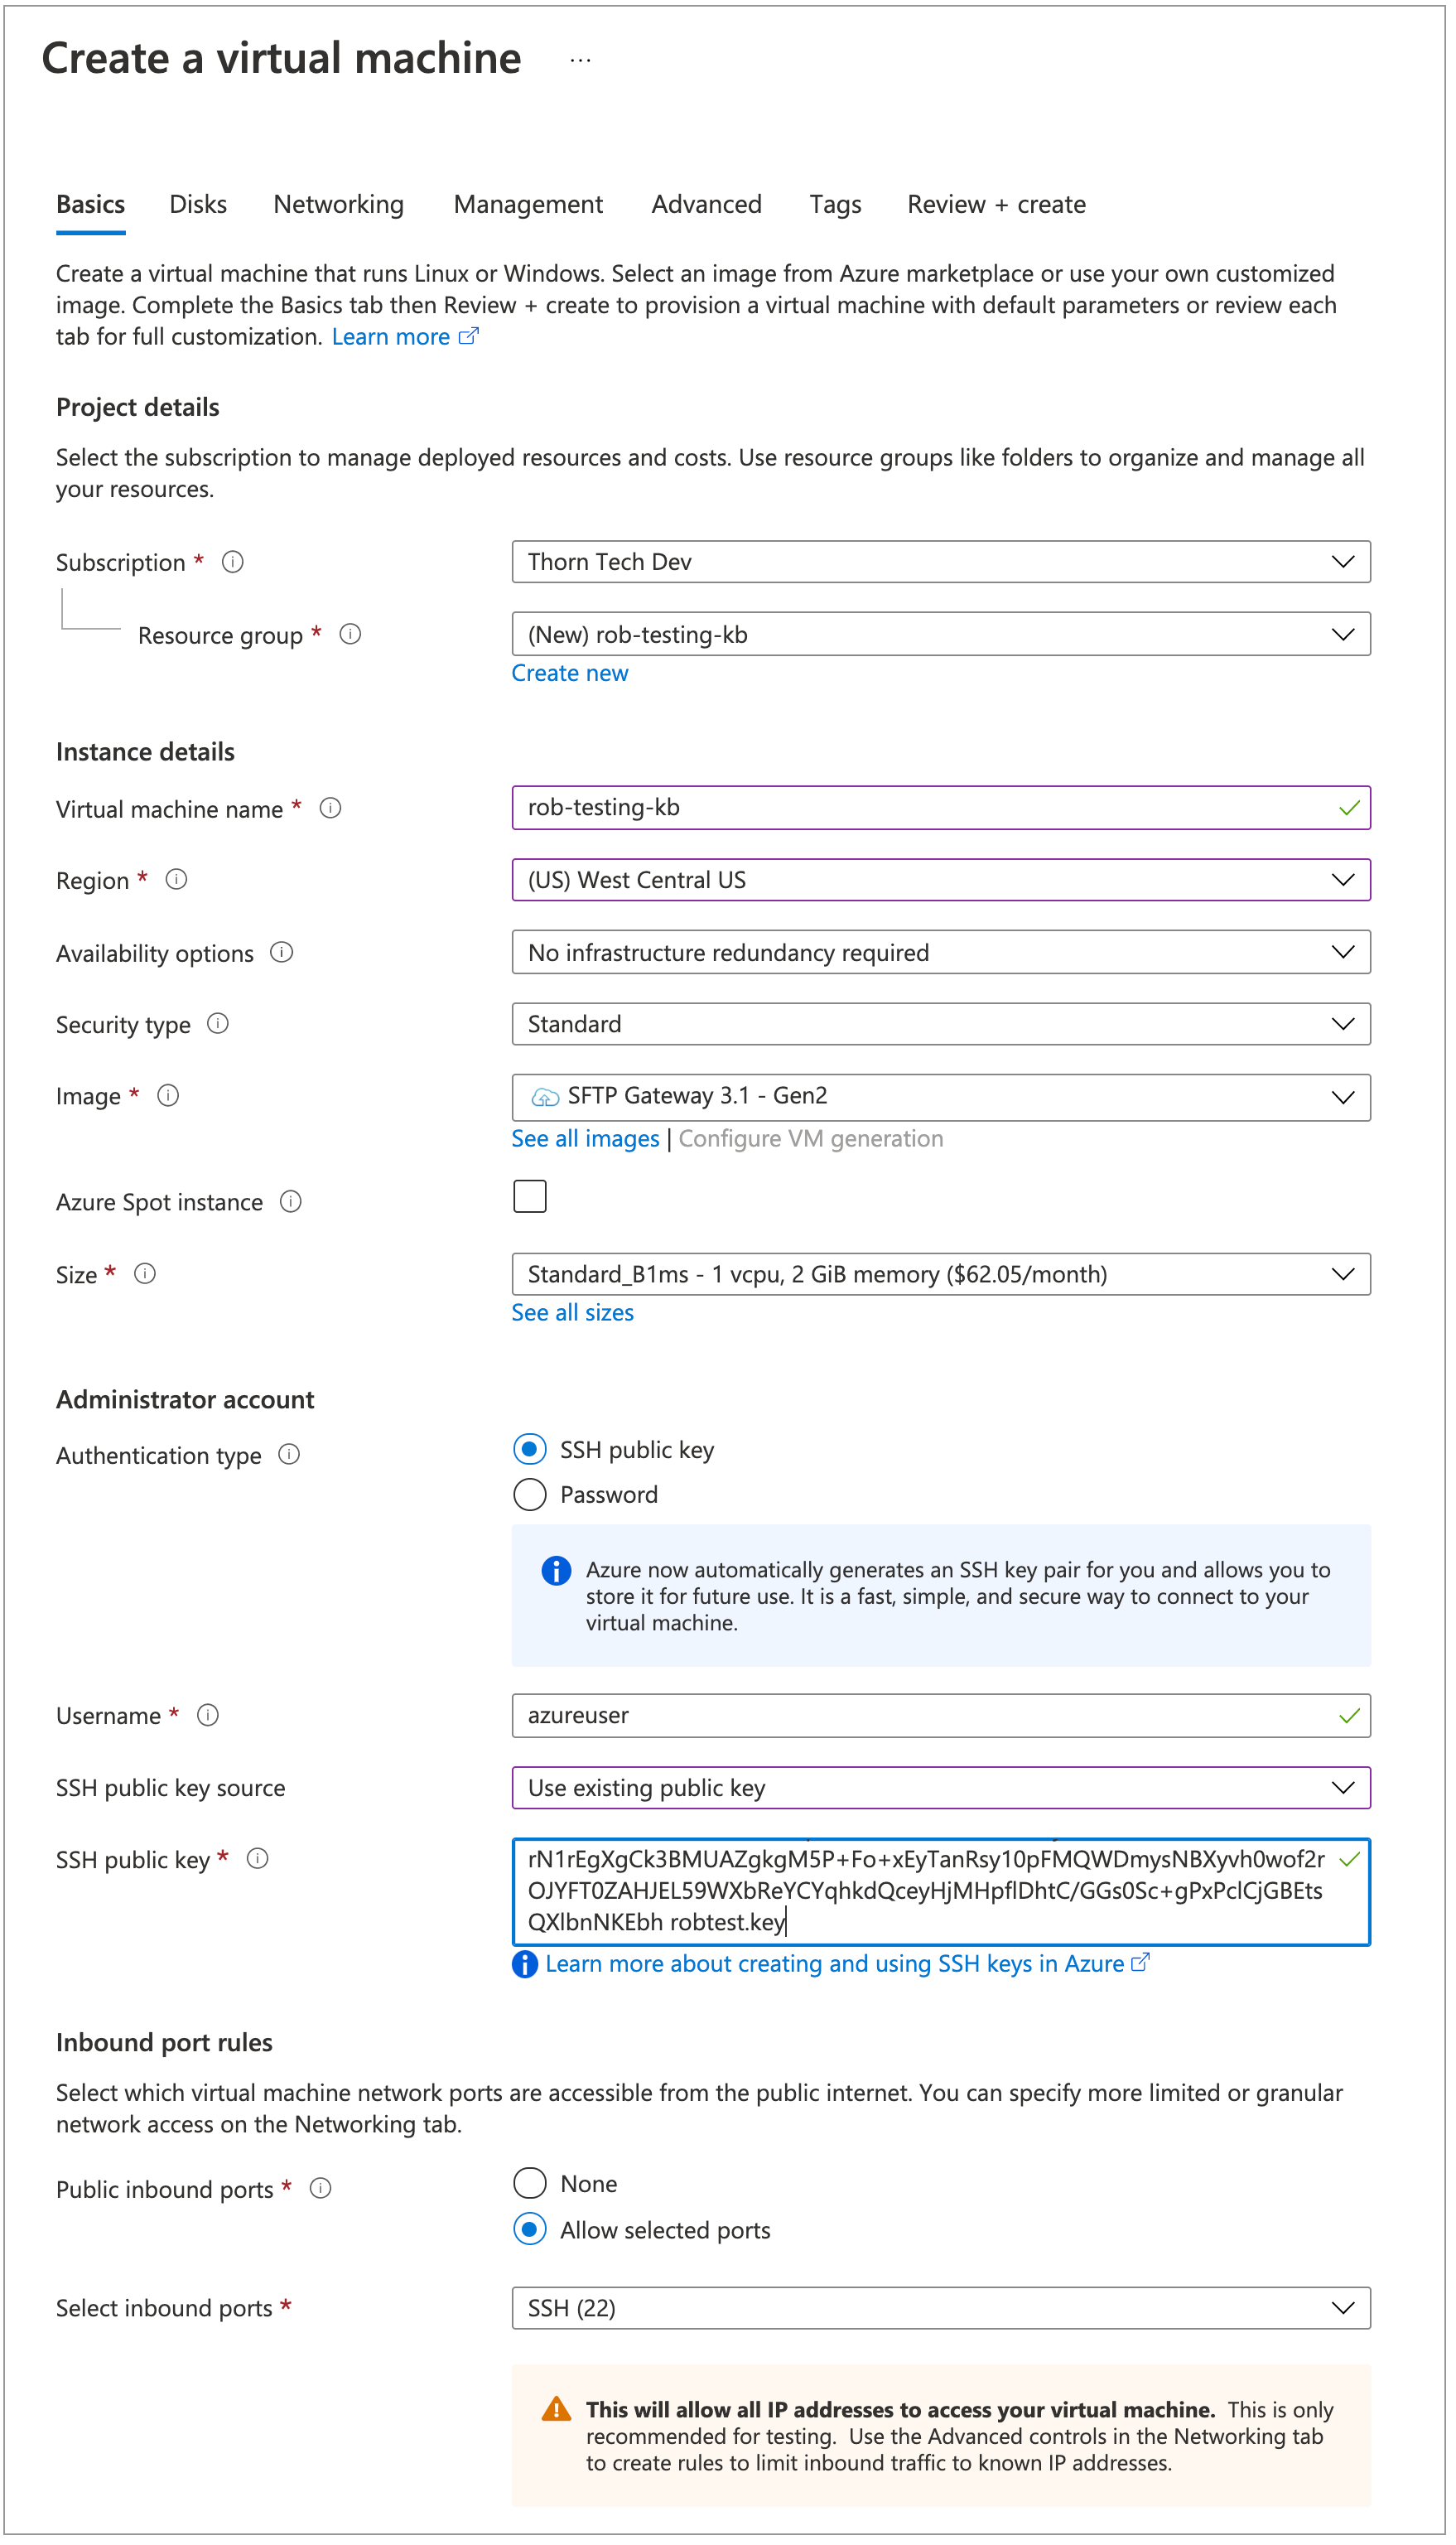Select Allow selected ports option
The image size is (1456, 2545).
pos(530,2229)
